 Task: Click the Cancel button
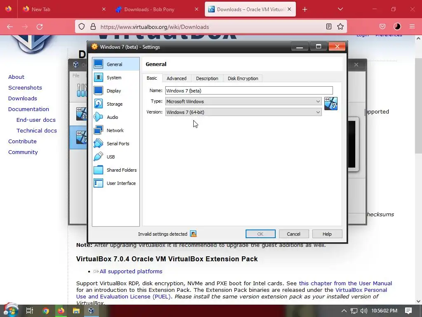pos(293,234)
